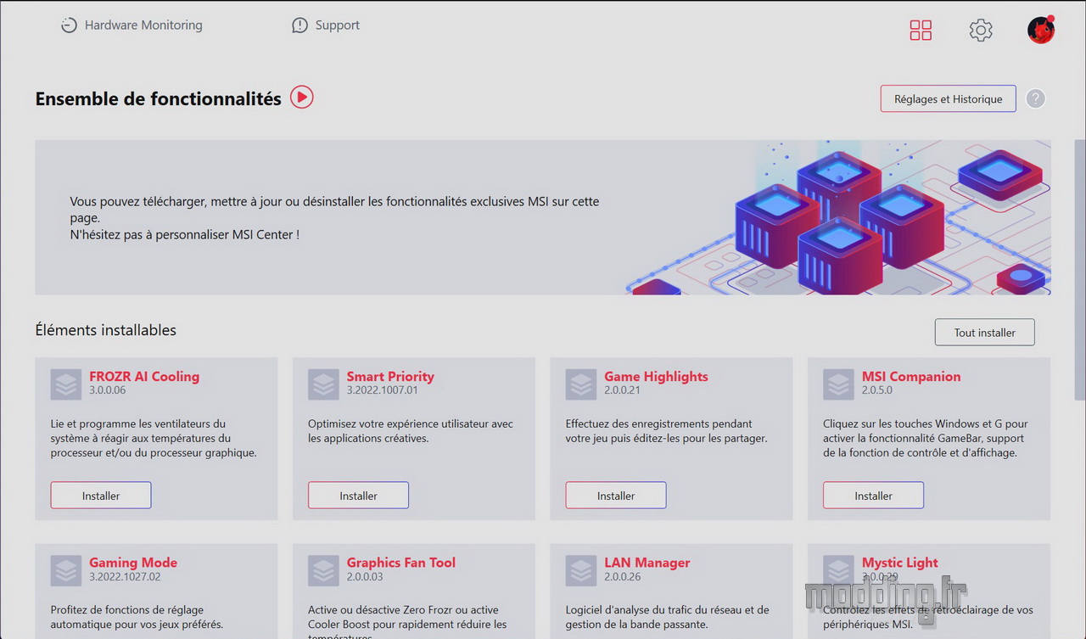
Task: Select the Gaming Mode layers icon
Action: [x=66, y=570]
